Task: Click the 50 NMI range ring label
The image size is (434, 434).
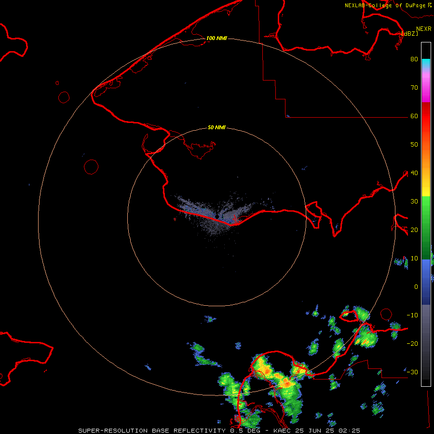Action: (217, 127)
